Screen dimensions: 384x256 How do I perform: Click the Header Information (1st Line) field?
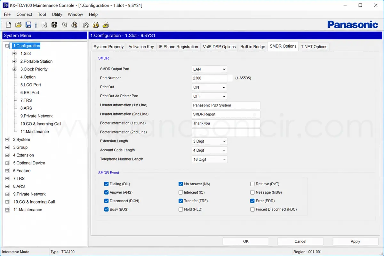click(226, 105)
